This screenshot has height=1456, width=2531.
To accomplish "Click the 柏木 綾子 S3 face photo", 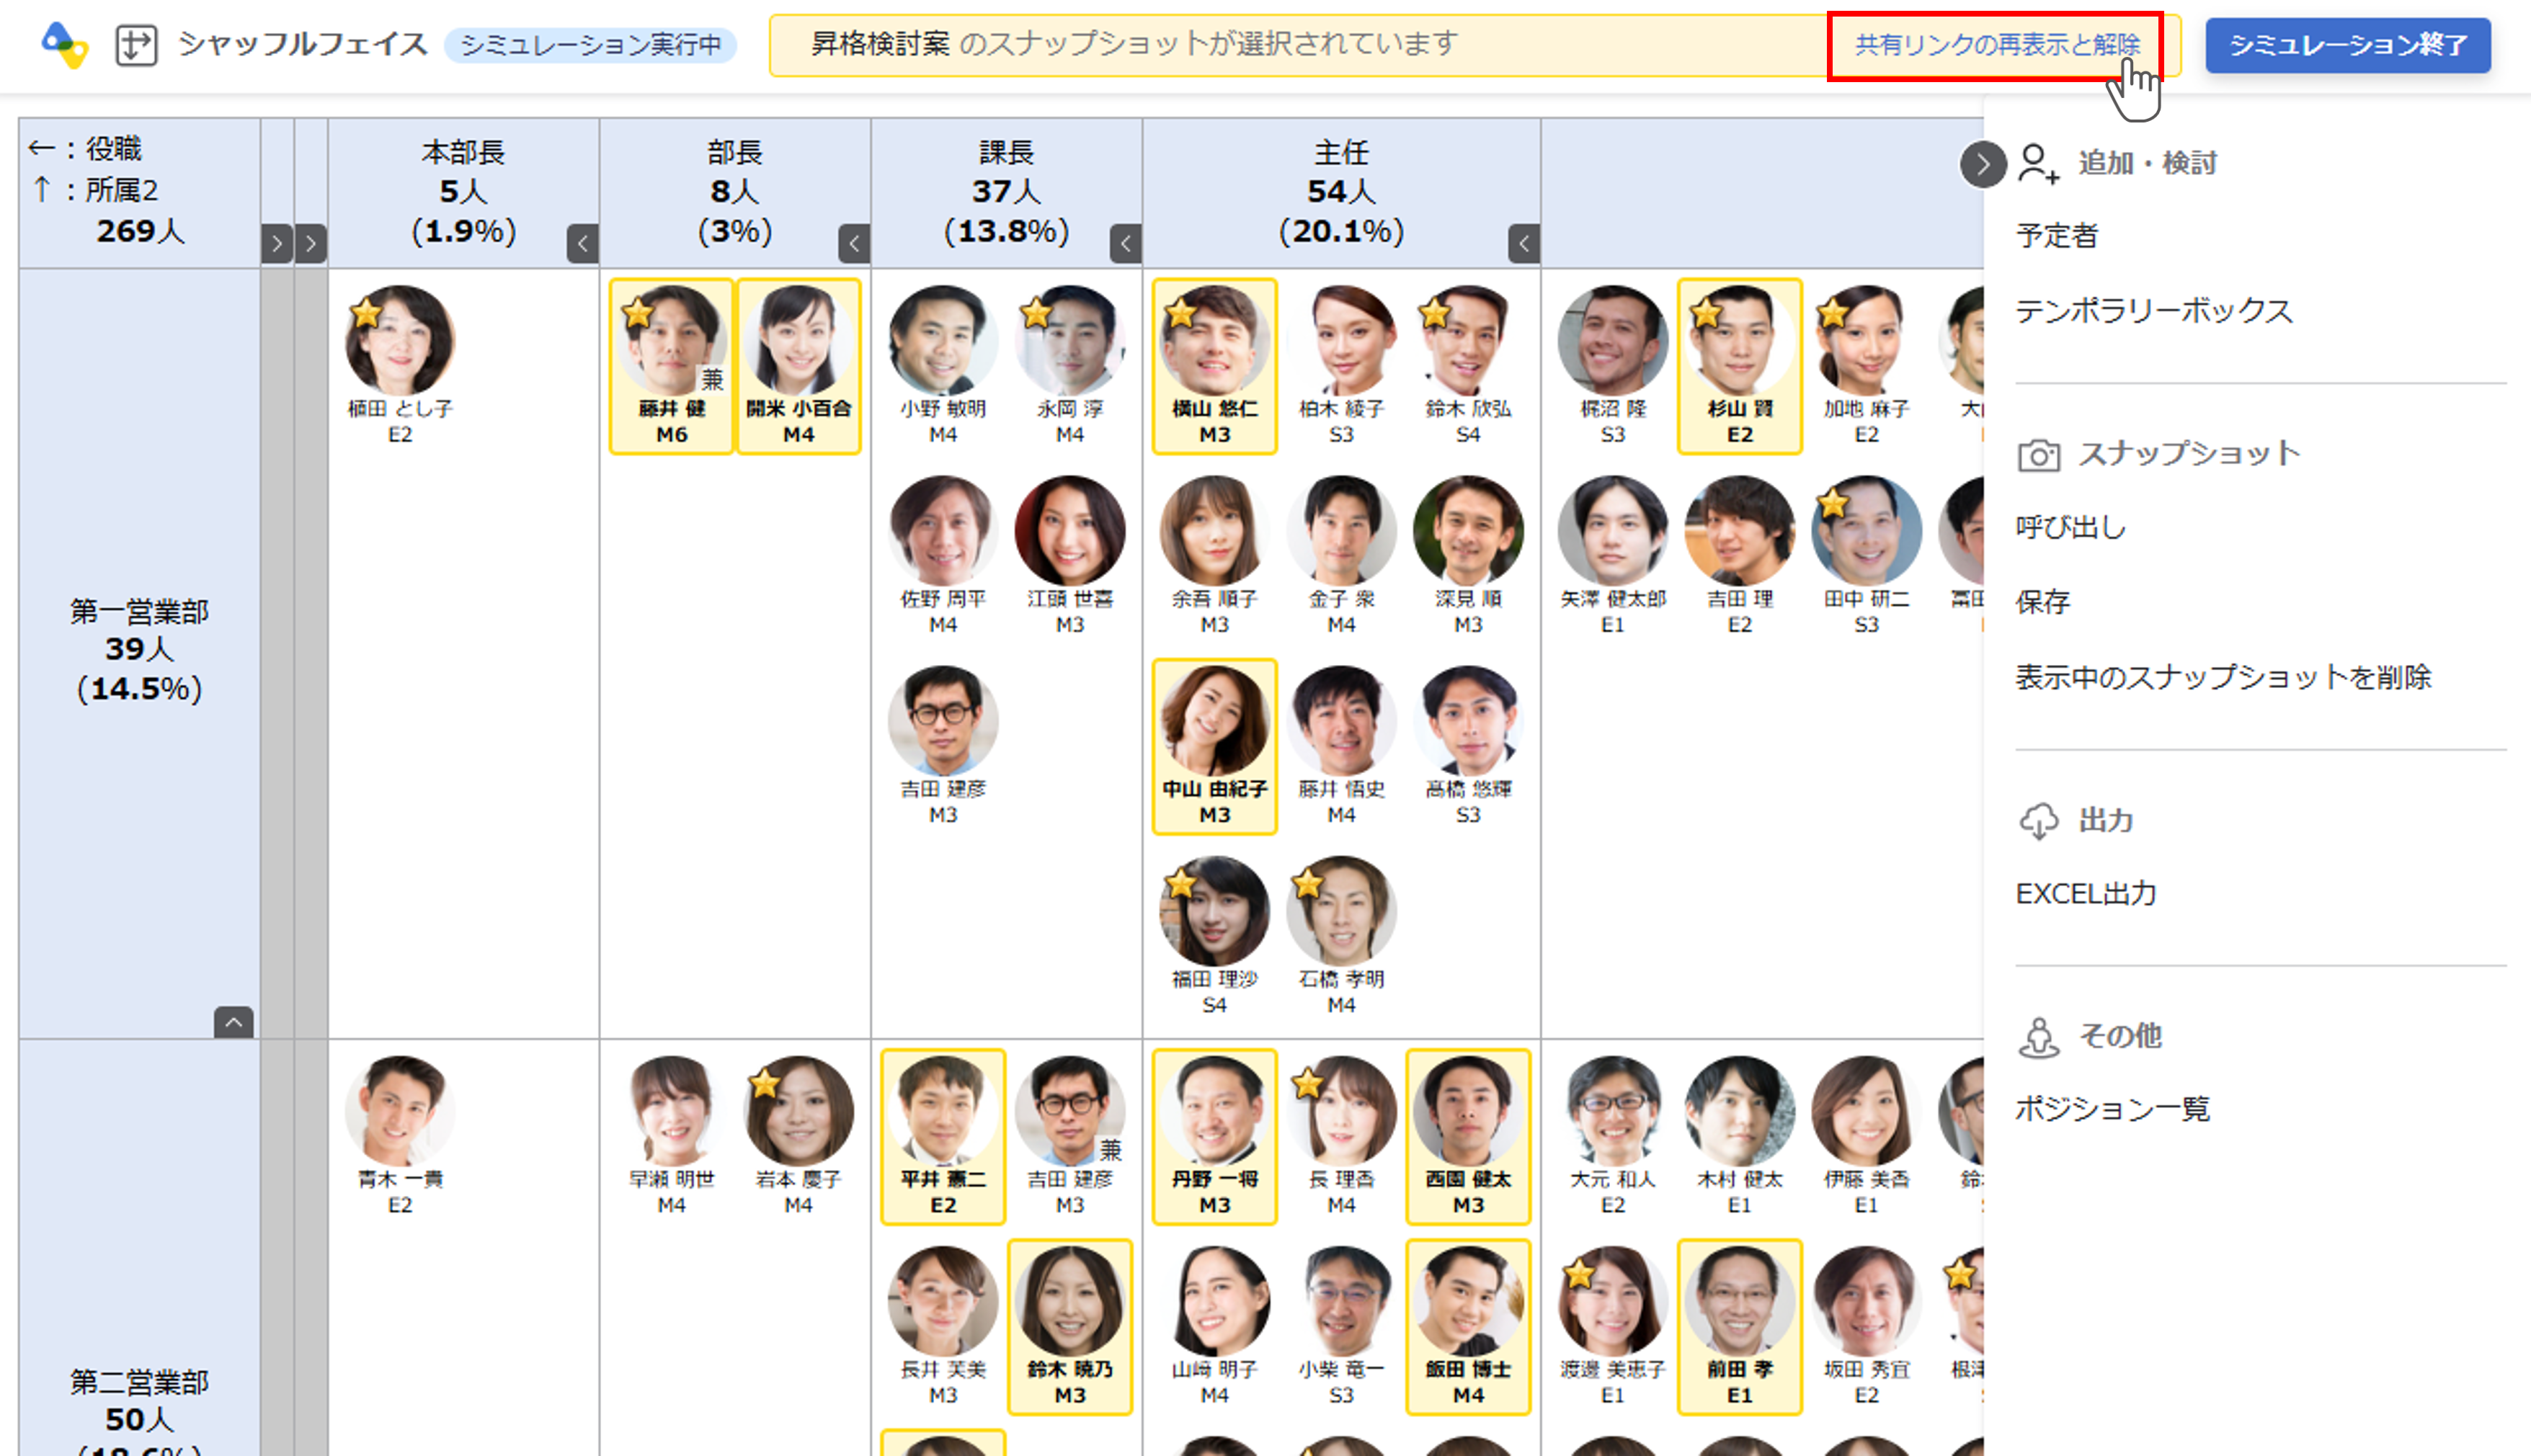I will (x=1341, y=340).
